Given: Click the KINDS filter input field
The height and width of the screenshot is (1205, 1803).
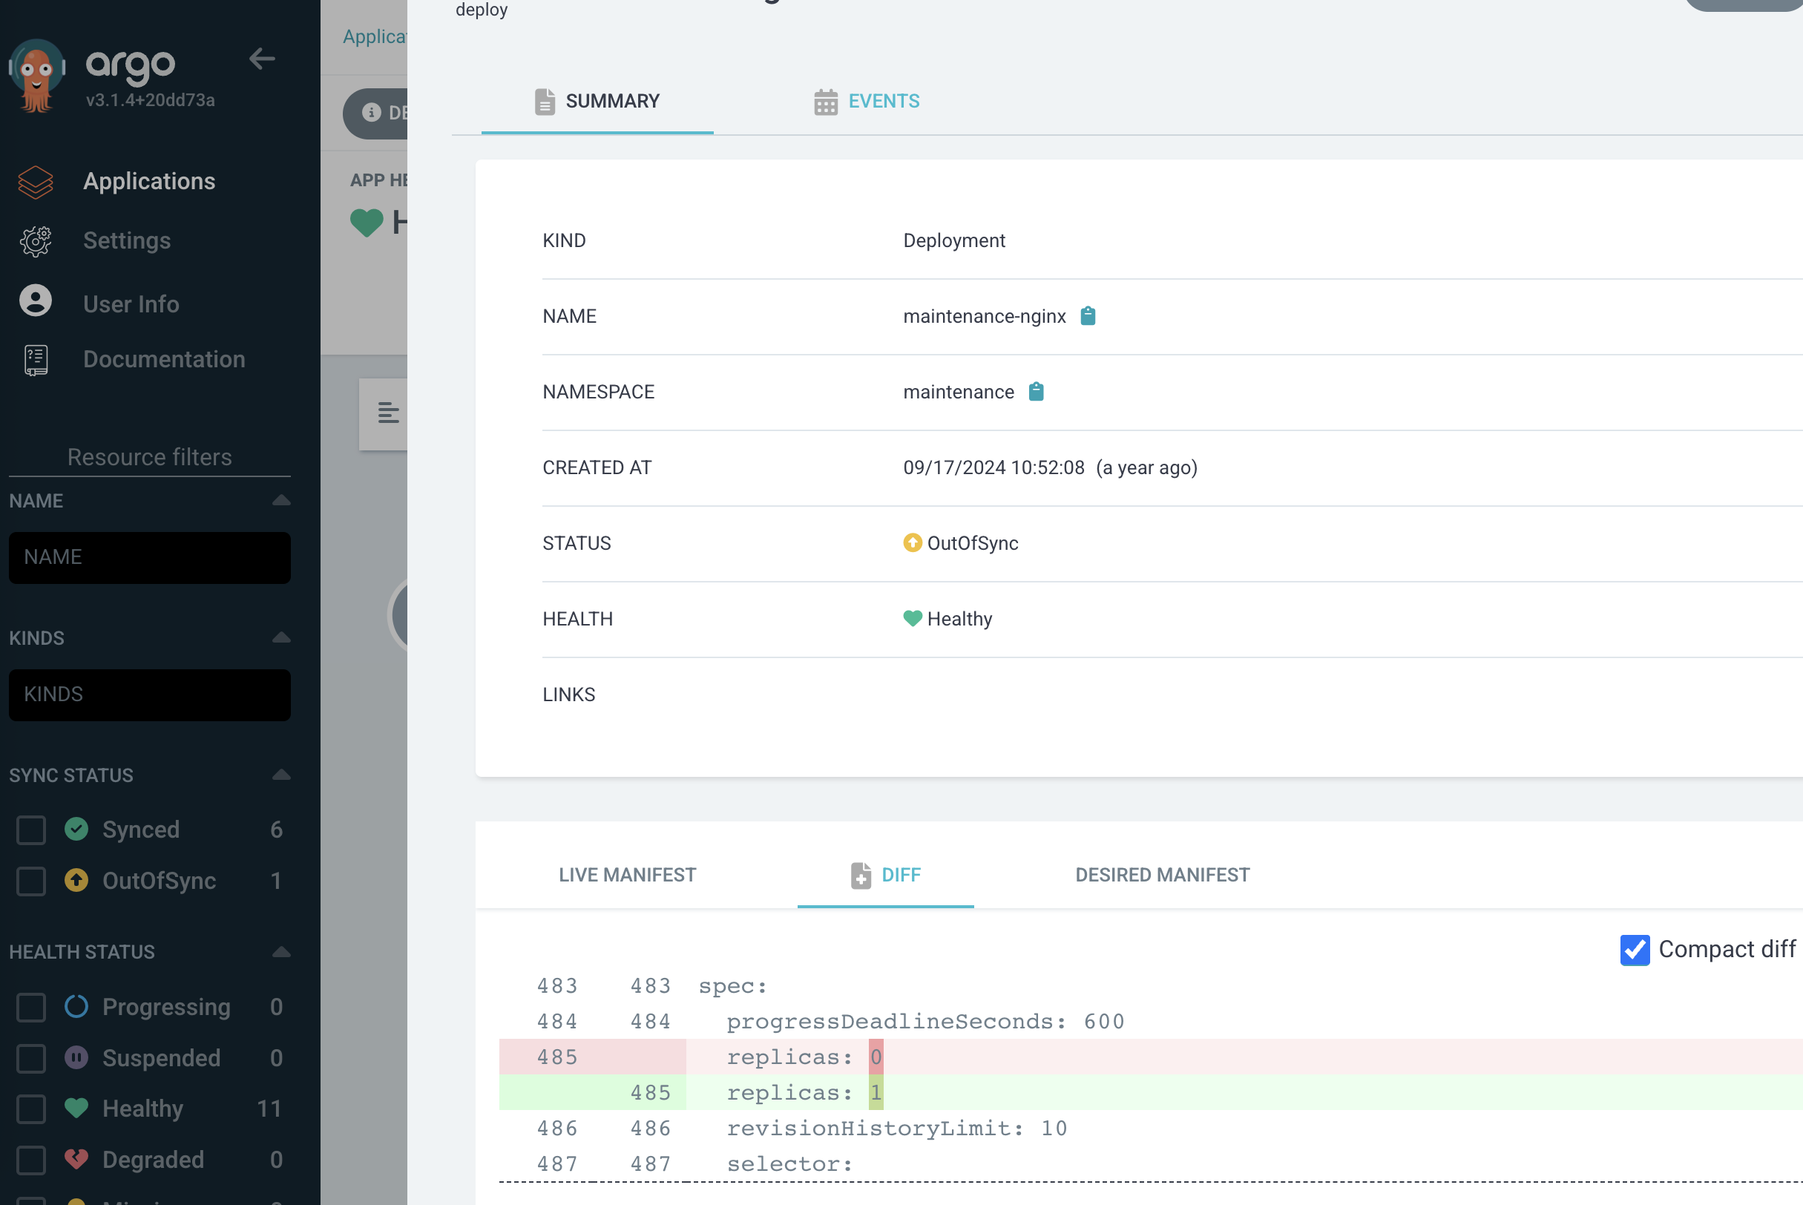Looking at the screenshot, I should pyautogui.click(x=150, y=695).
